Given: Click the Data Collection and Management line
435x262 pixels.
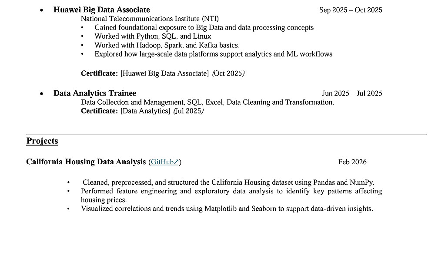Looking at the screenshot, I should click(207, 102).
